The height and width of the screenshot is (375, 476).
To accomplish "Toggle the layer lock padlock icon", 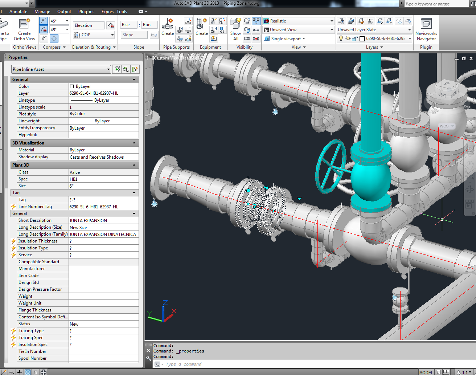I will (354, 38).
